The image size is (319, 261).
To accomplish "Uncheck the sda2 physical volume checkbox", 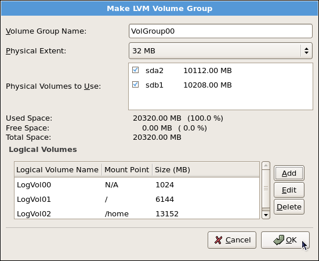I will 135,70.
